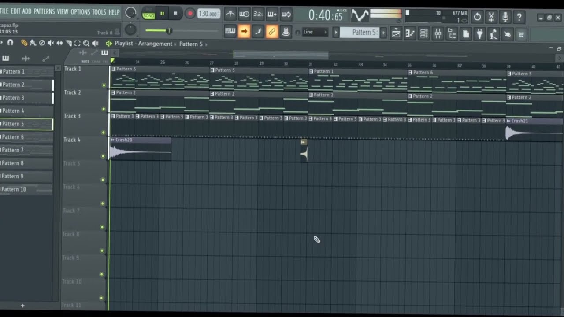The width and height of the screenshot is (564, 317).
Task: Open the Channel rack icon
Action: (424, 33)
